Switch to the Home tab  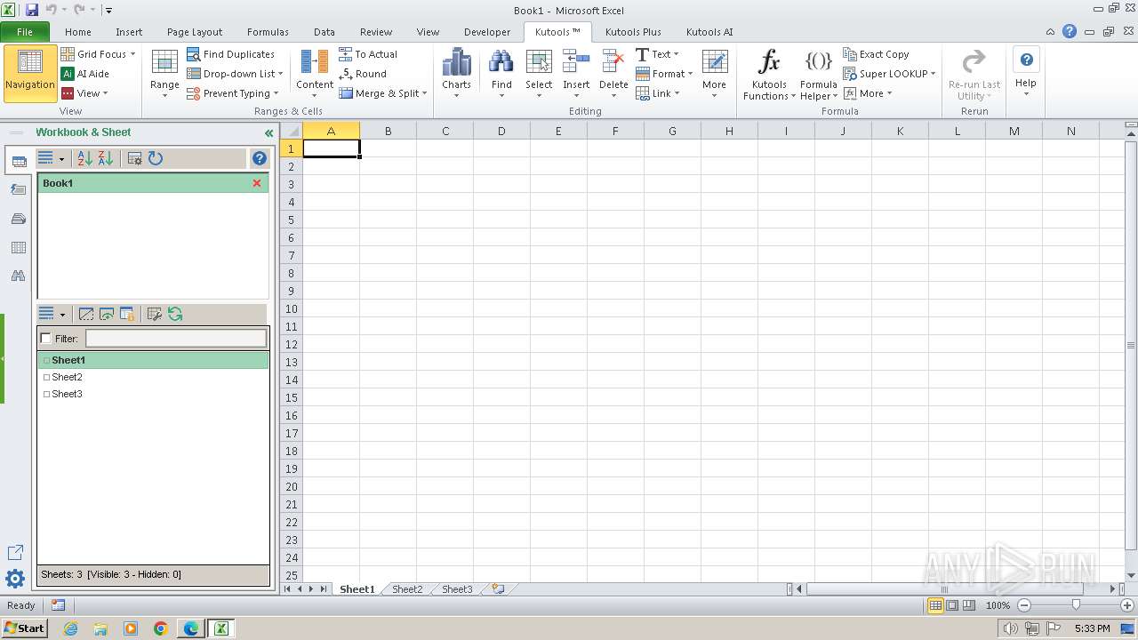(78, 32)
